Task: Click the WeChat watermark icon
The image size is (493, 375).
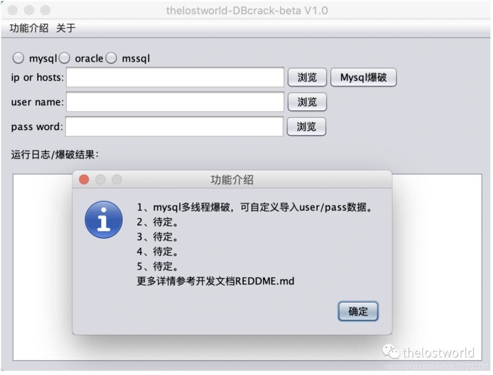Action: 390,351
